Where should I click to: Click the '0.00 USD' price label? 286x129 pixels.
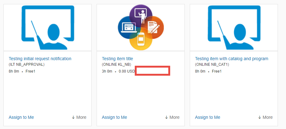coord(127,71)
